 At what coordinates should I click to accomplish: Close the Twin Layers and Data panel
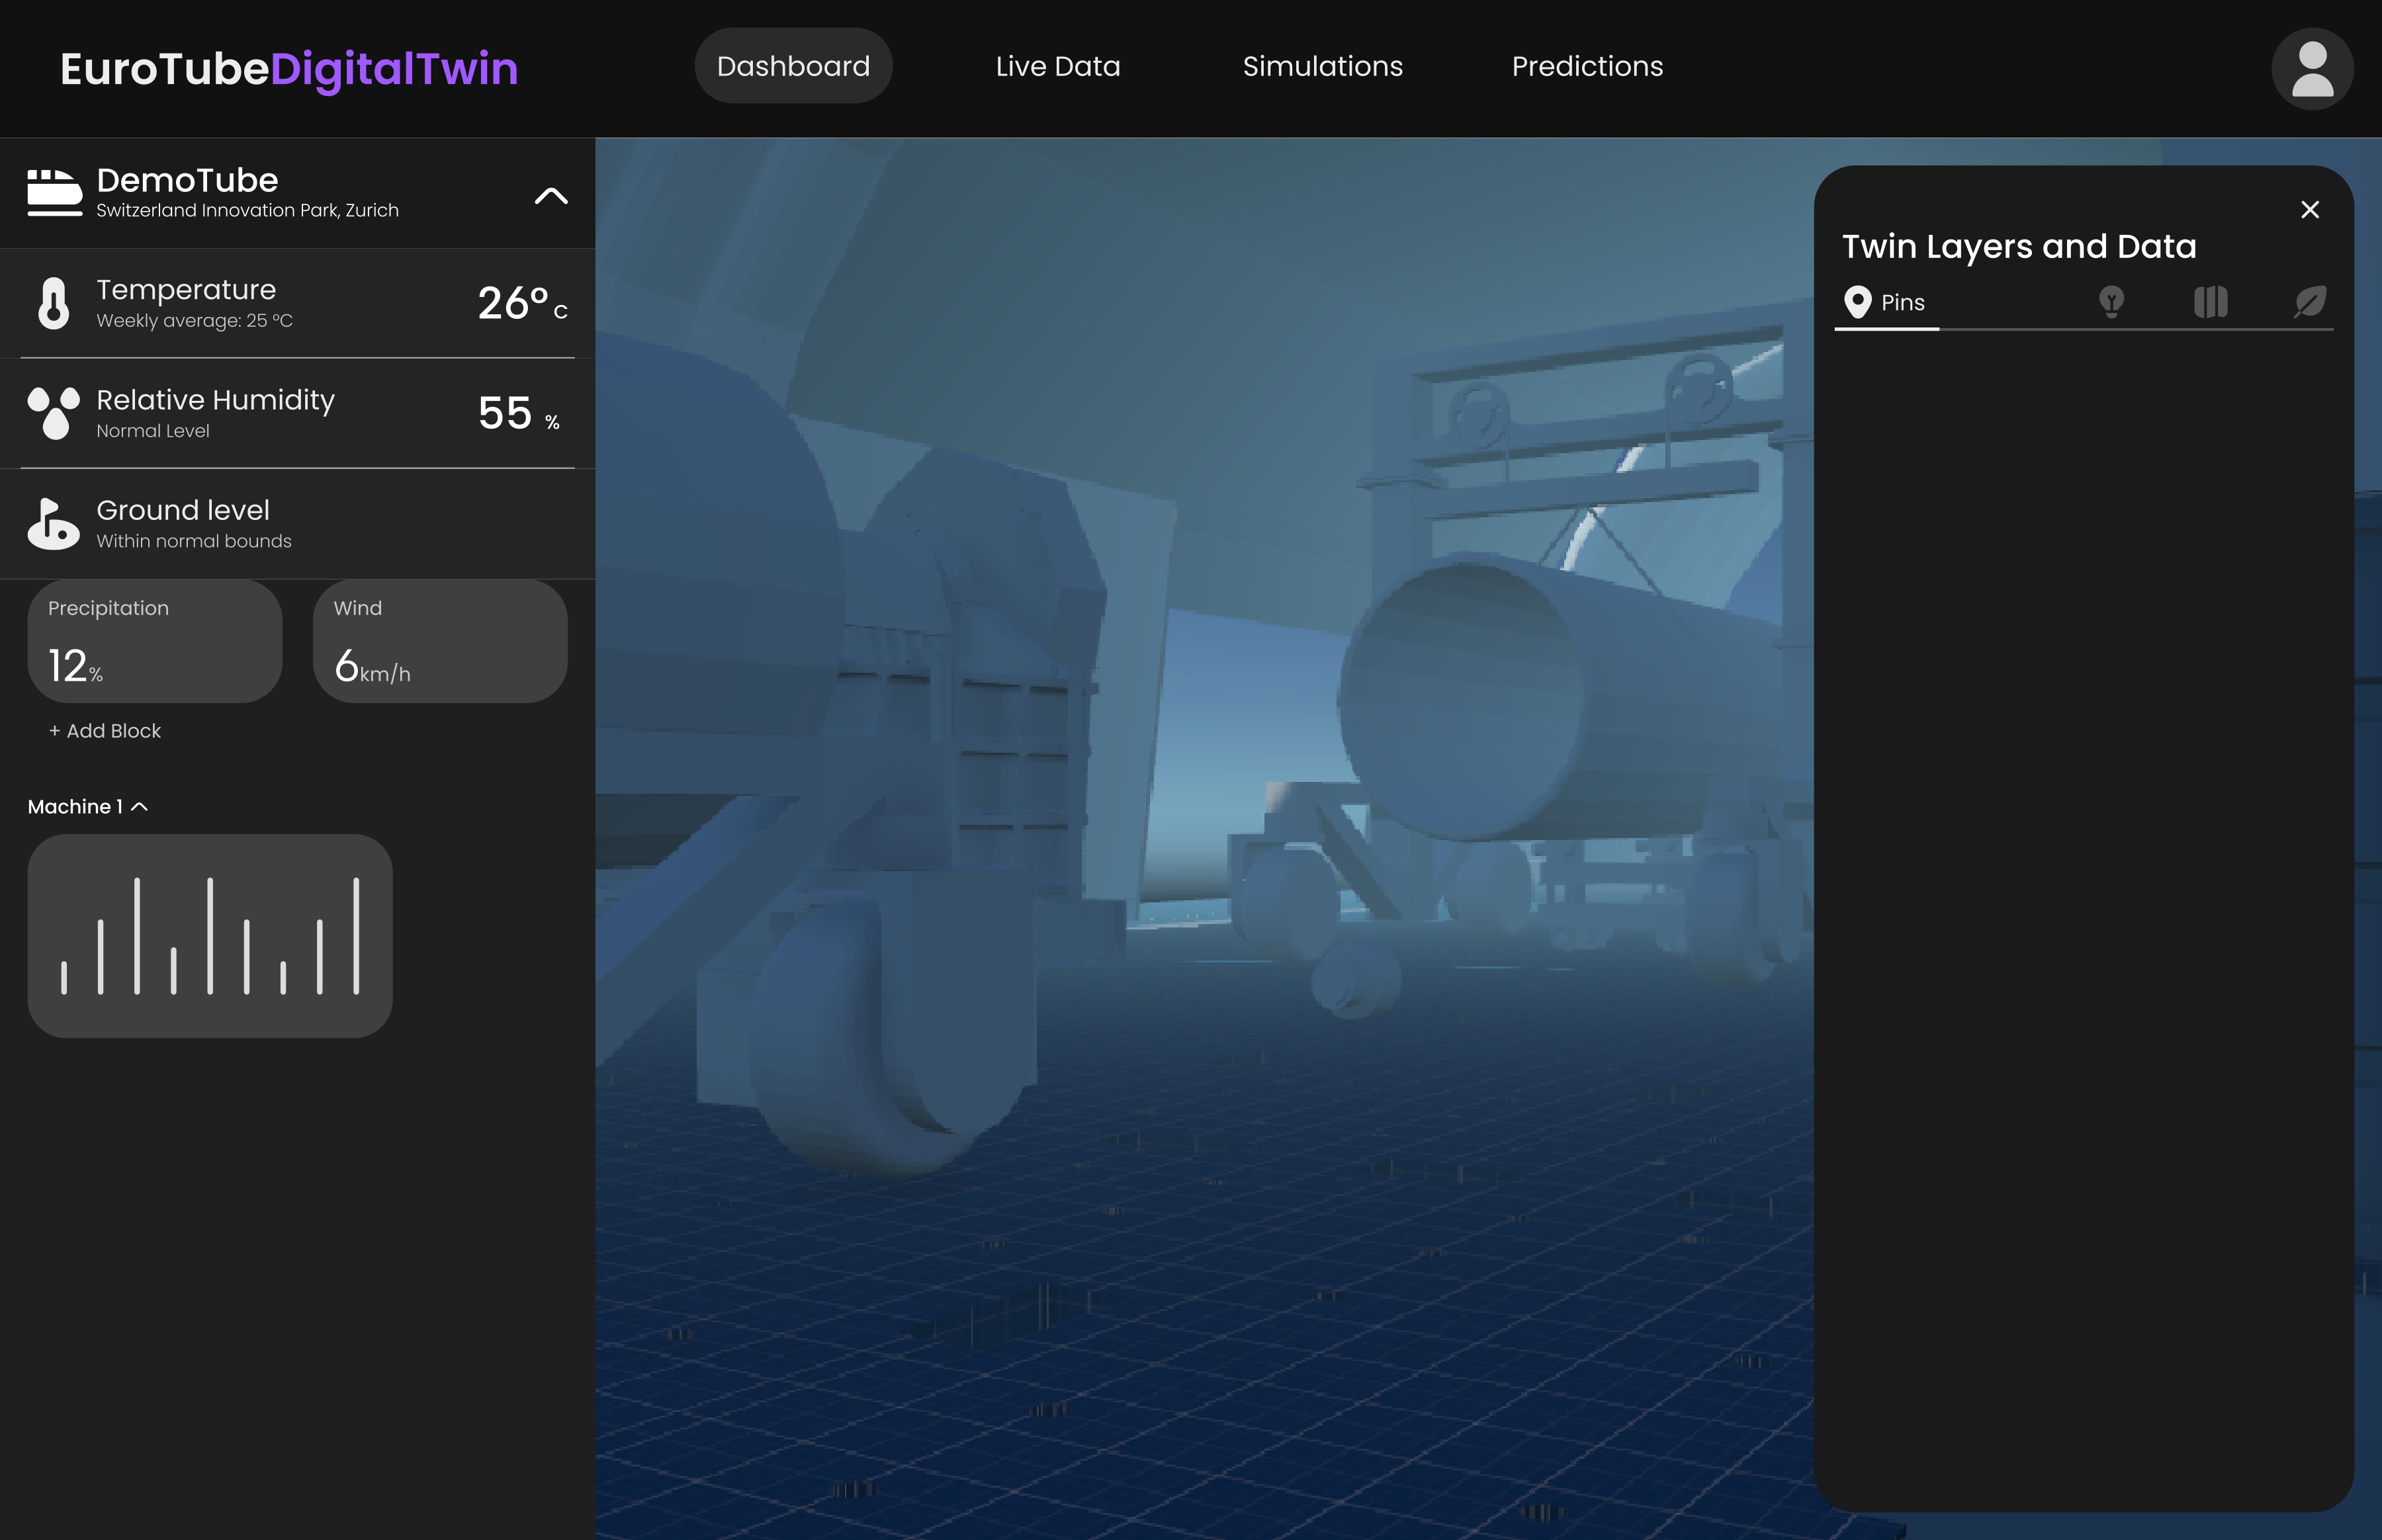tap(2309, 210)
